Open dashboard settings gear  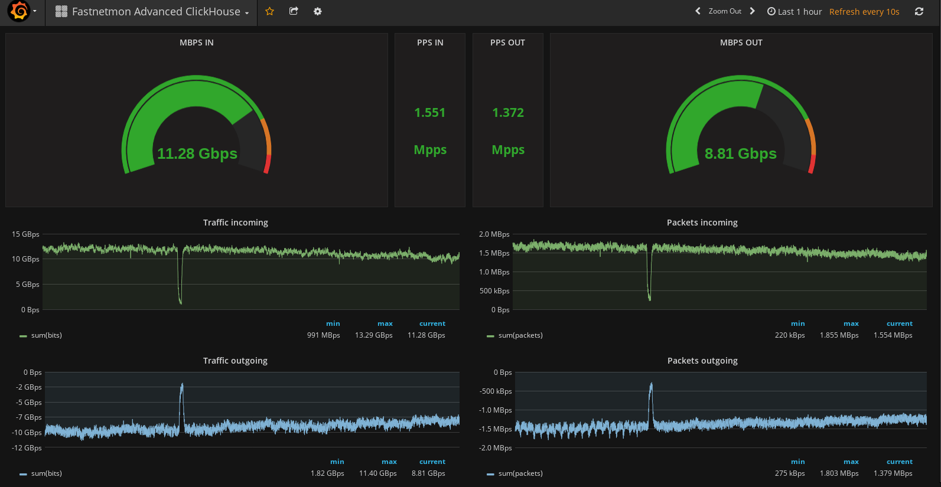(318, 11)
